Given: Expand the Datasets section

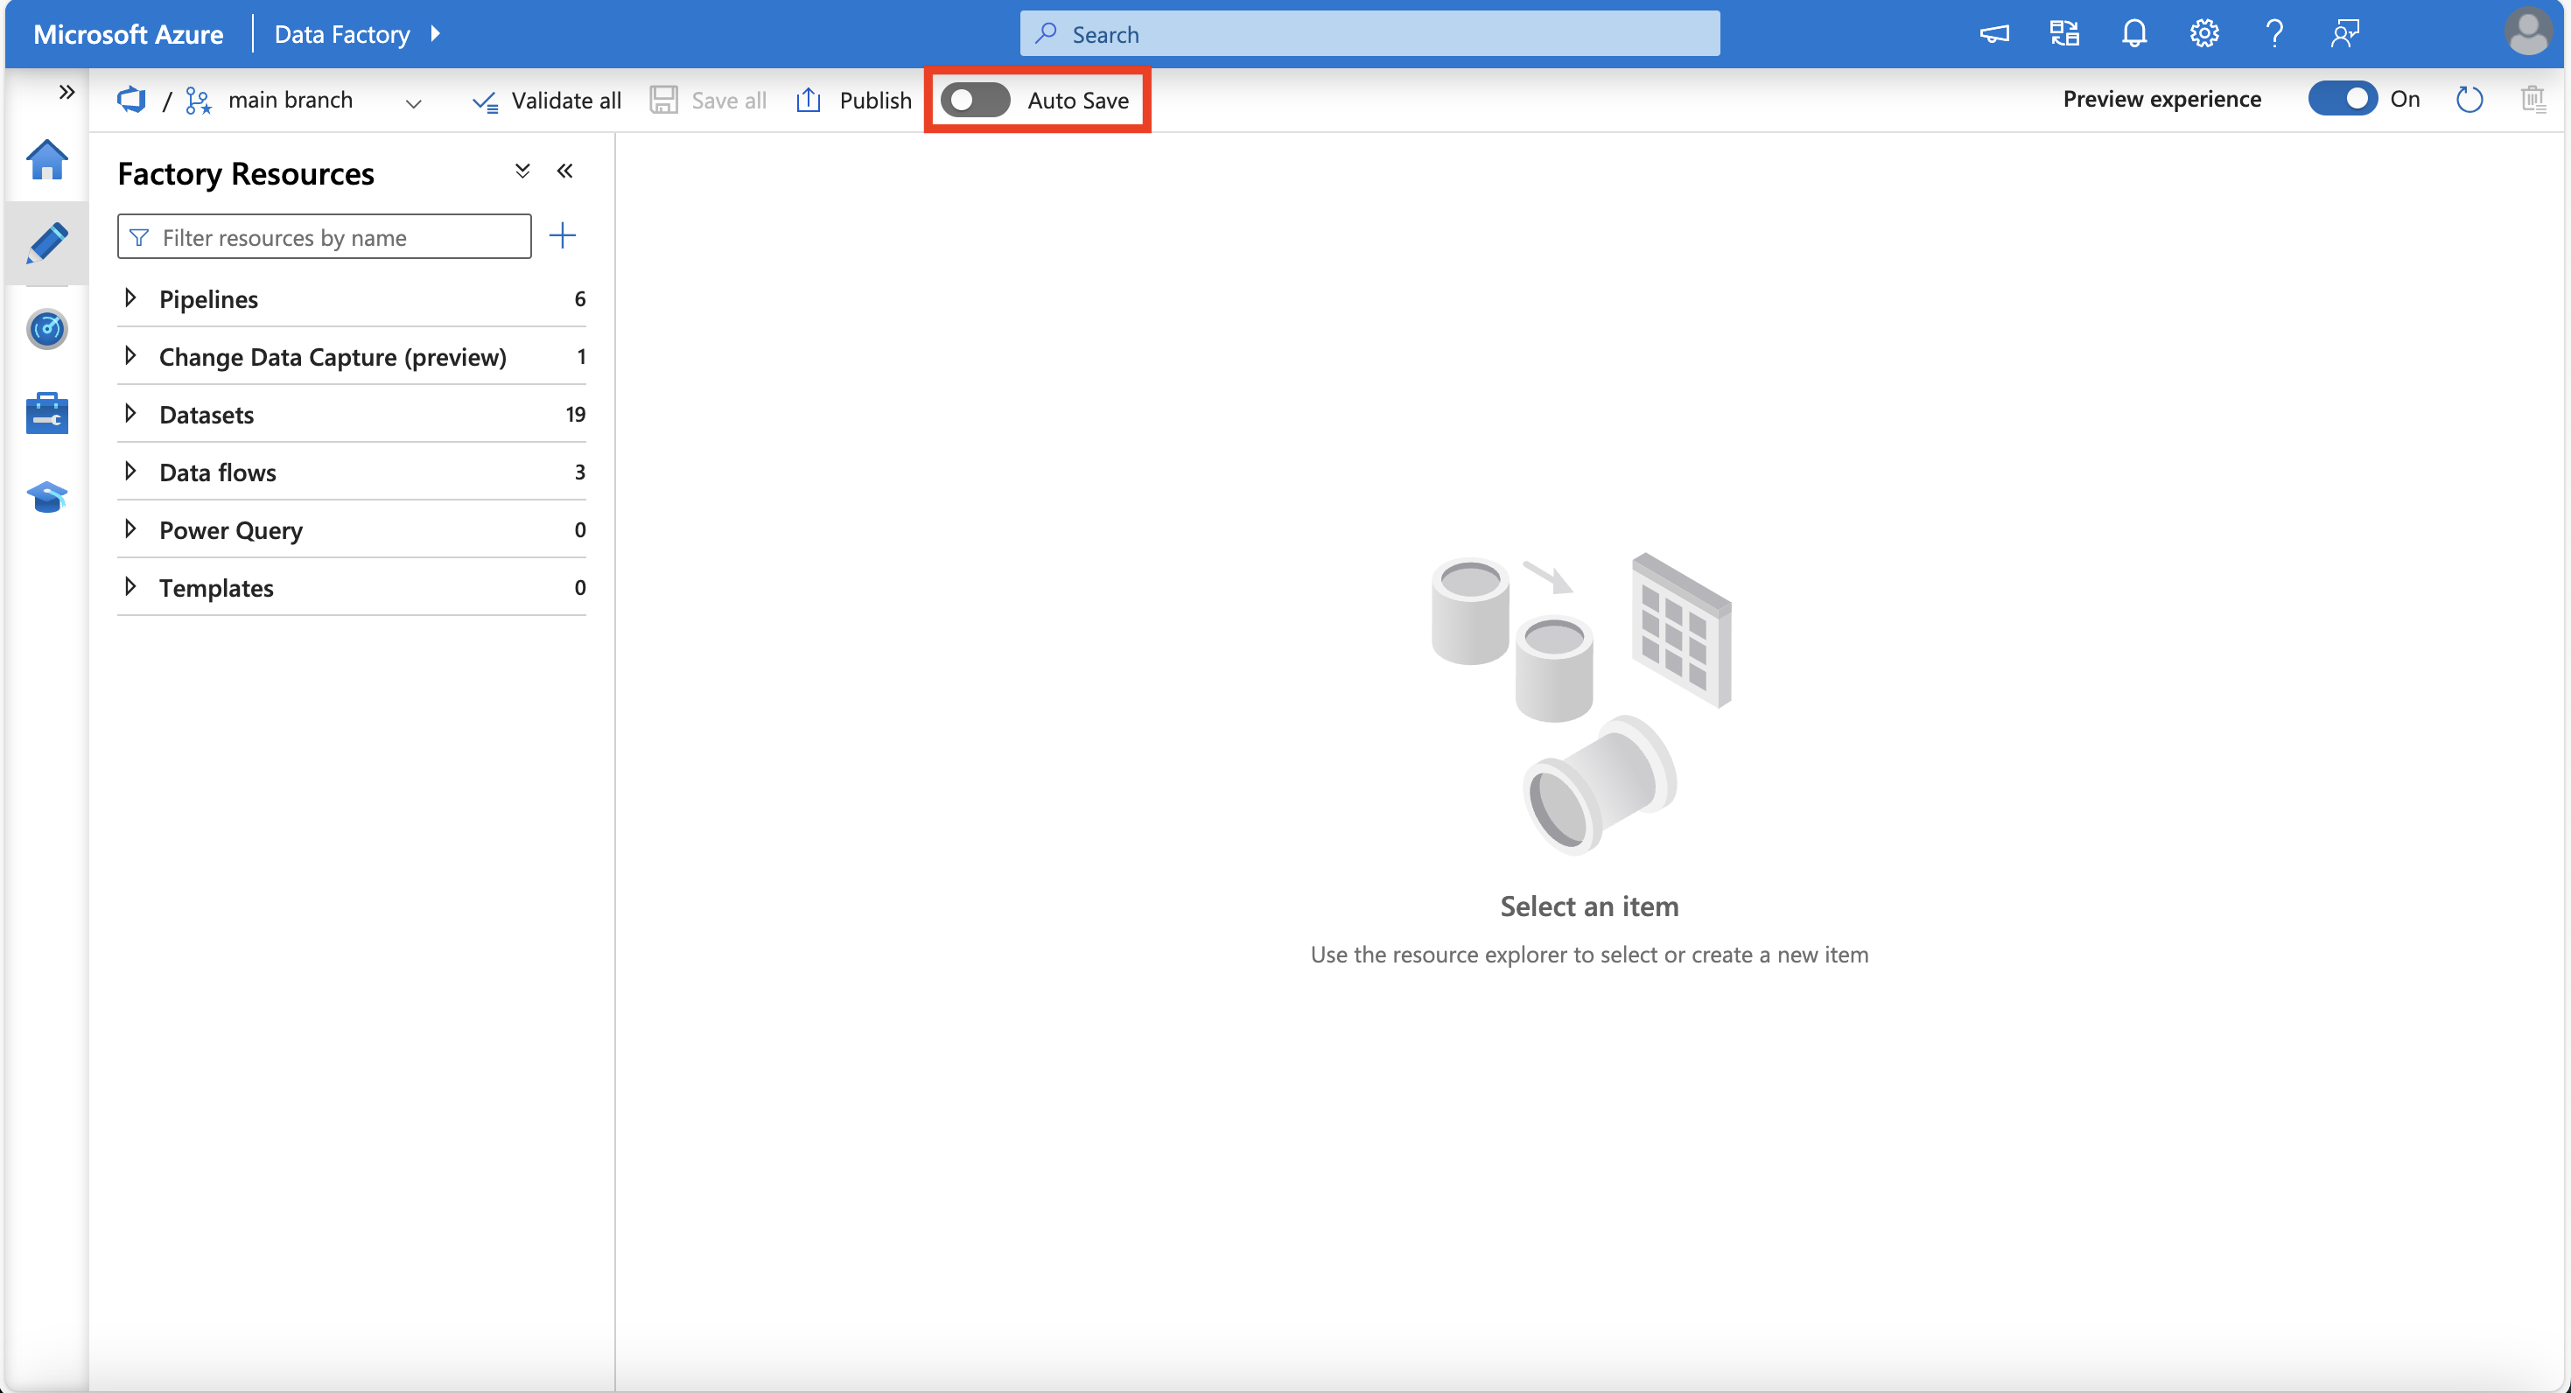Looking at the screenshot, I should [134, 412].
